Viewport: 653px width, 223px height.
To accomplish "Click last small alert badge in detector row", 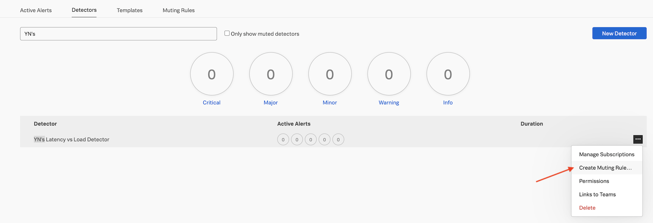I will 338,140.
